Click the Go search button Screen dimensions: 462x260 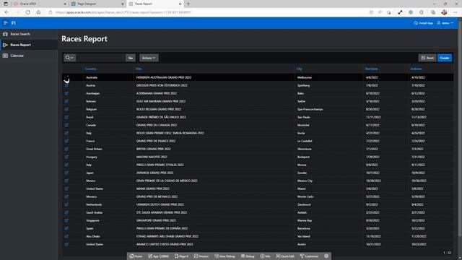(x=131, y=58)
